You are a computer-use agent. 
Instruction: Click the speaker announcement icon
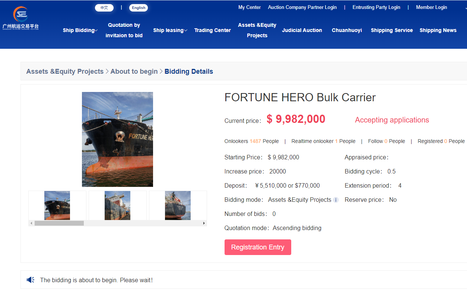[31, 280]
